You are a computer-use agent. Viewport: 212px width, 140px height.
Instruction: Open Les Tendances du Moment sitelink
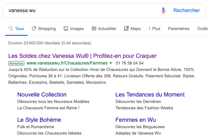pyautogui.click(x=150, y=95)
